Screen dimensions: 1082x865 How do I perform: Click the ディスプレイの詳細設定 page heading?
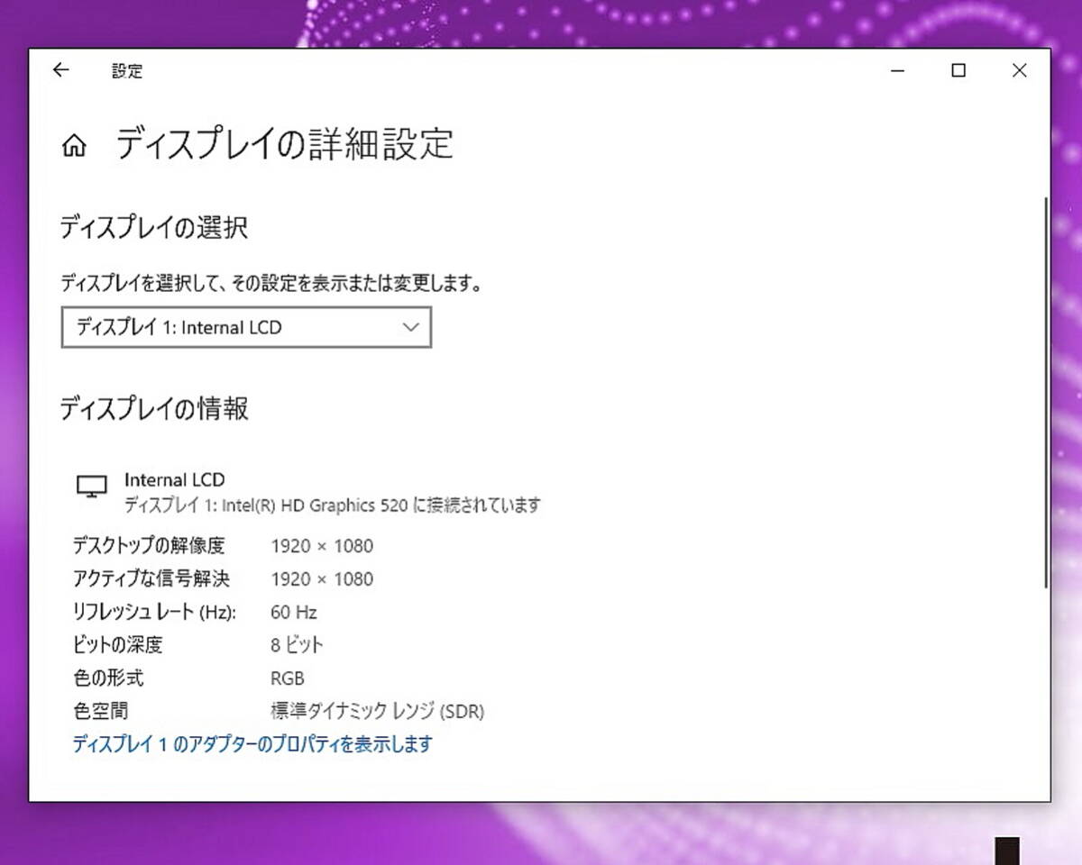(284, 144)
